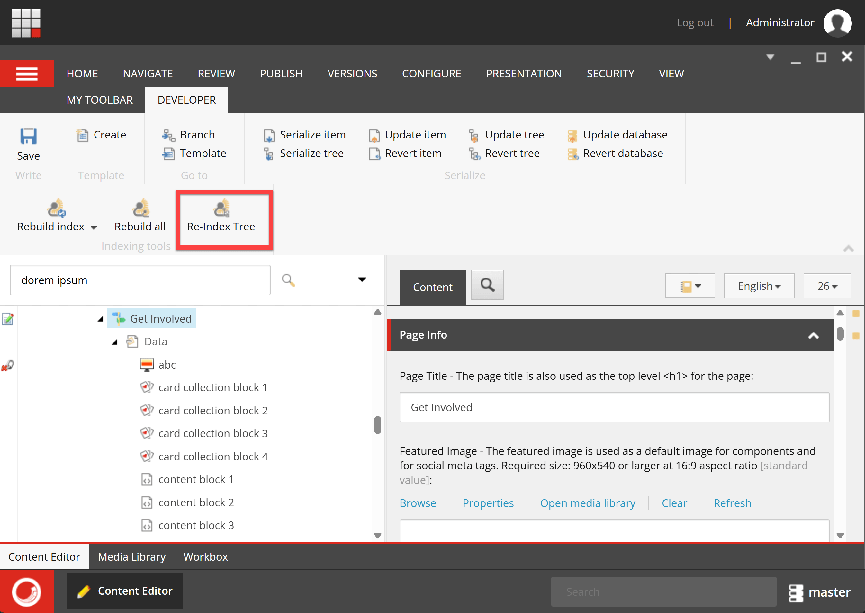Expand Rebuild index dropdown arrow

point(94,227)
